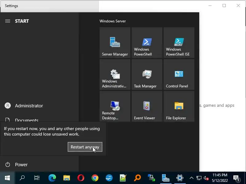Viewport: 246px width, 184px height.
Task: Open the Server Manager tile
Action: click(x=115, y=43)
